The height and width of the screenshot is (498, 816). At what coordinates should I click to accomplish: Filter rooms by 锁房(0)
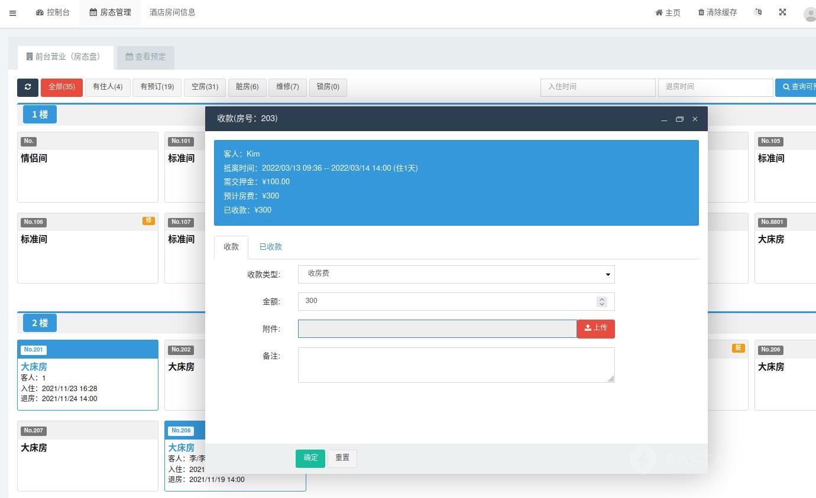pos(328,87)
